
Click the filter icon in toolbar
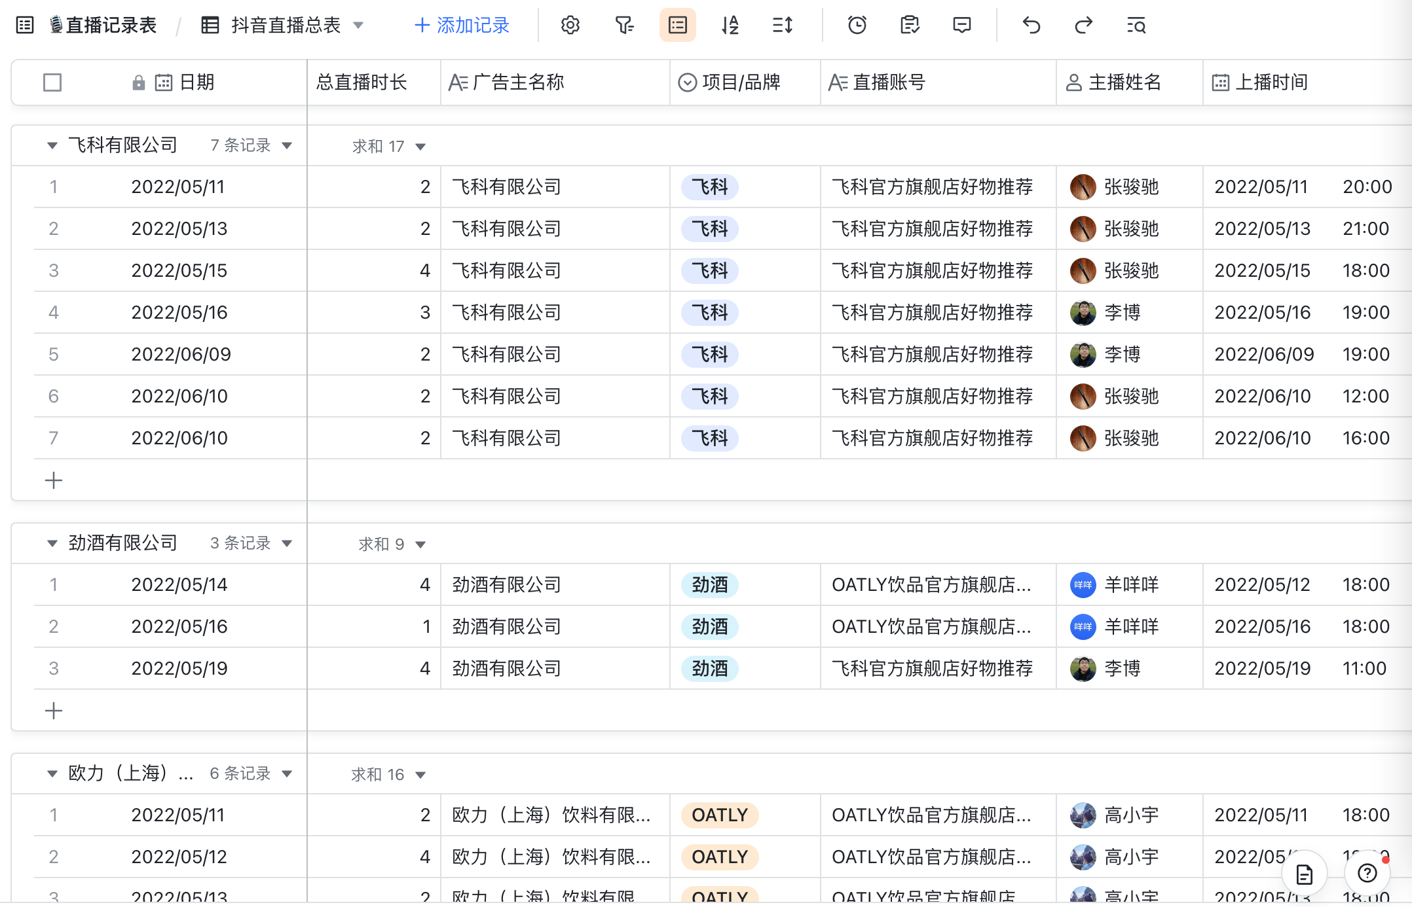[x=624, y=26]
